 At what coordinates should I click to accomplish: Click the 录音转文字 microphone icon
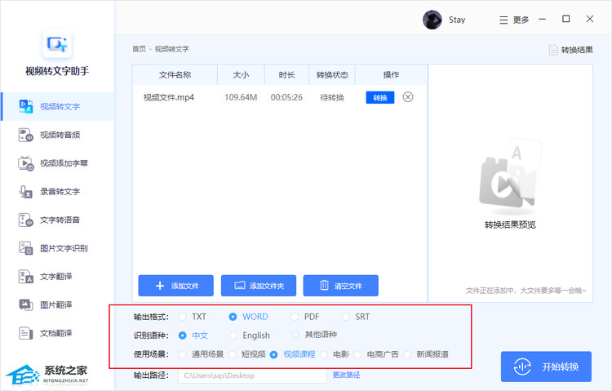pyautogui.click(x=26, y=191)
